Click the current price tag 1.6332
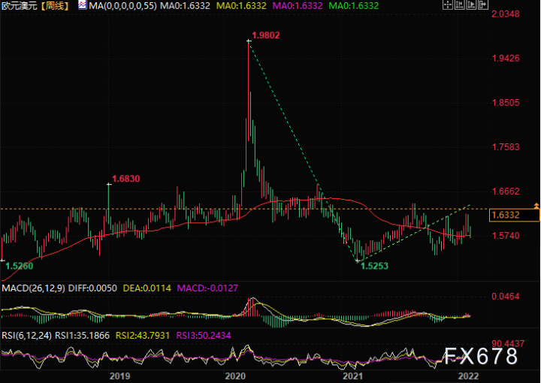The image size is (541, 383). (x=514, y=215)
